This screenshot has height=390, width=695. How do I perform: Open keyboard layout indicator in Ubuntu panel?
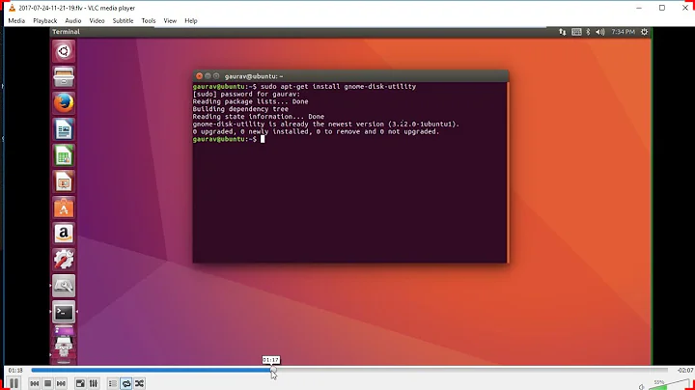[576, 32]
